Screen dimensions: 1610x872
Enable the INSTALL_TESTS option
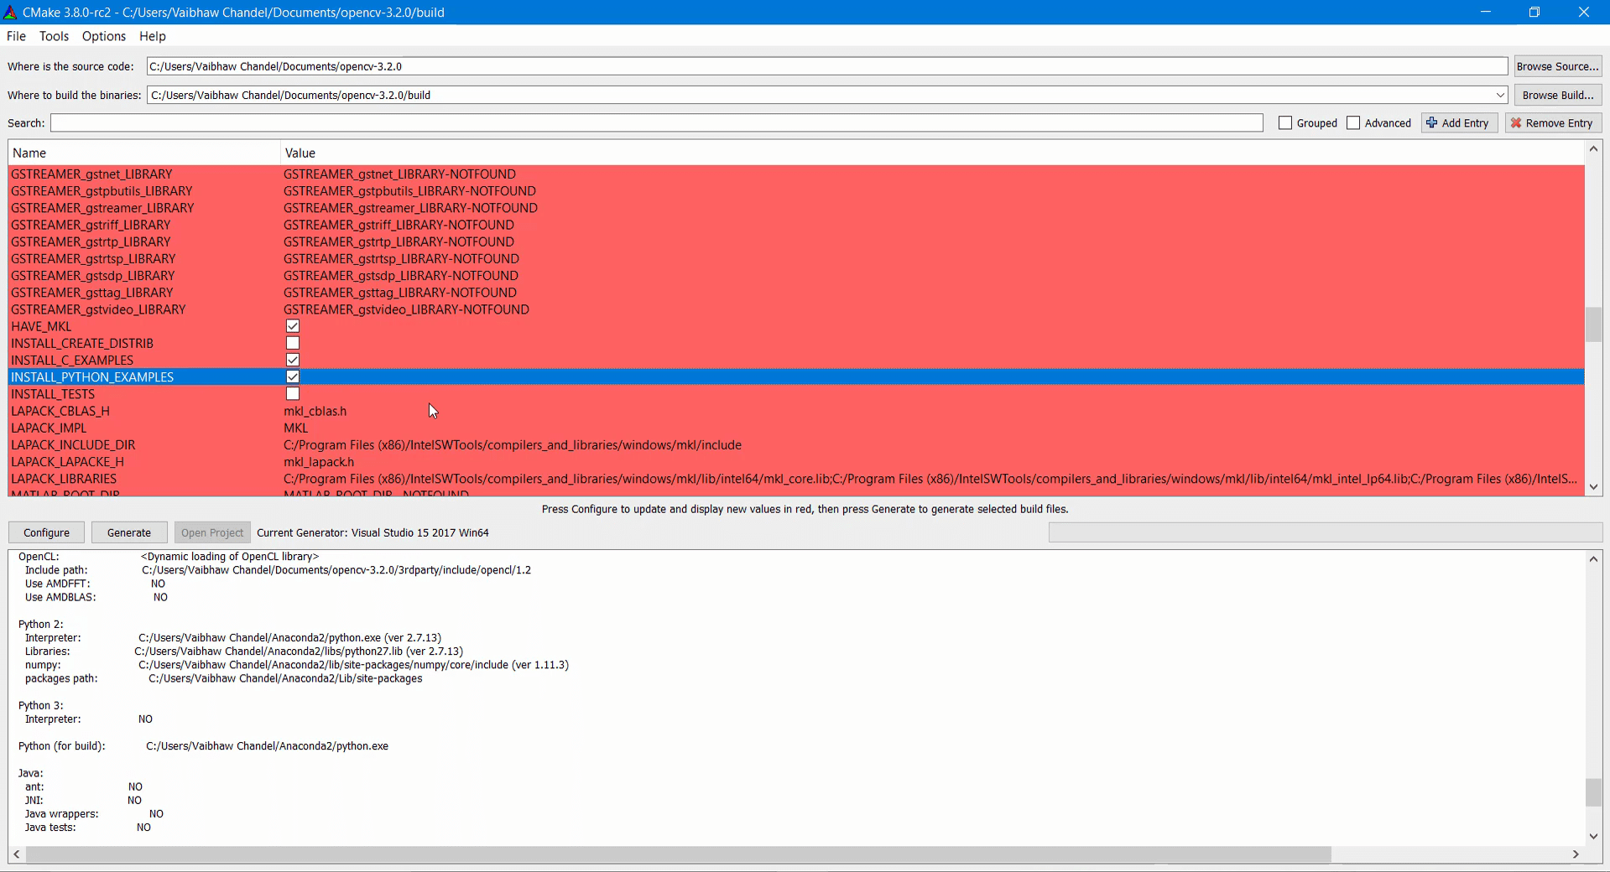[292, 393]
